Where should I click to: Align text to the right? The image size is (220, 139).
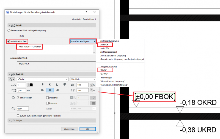[x=57, y=90]
